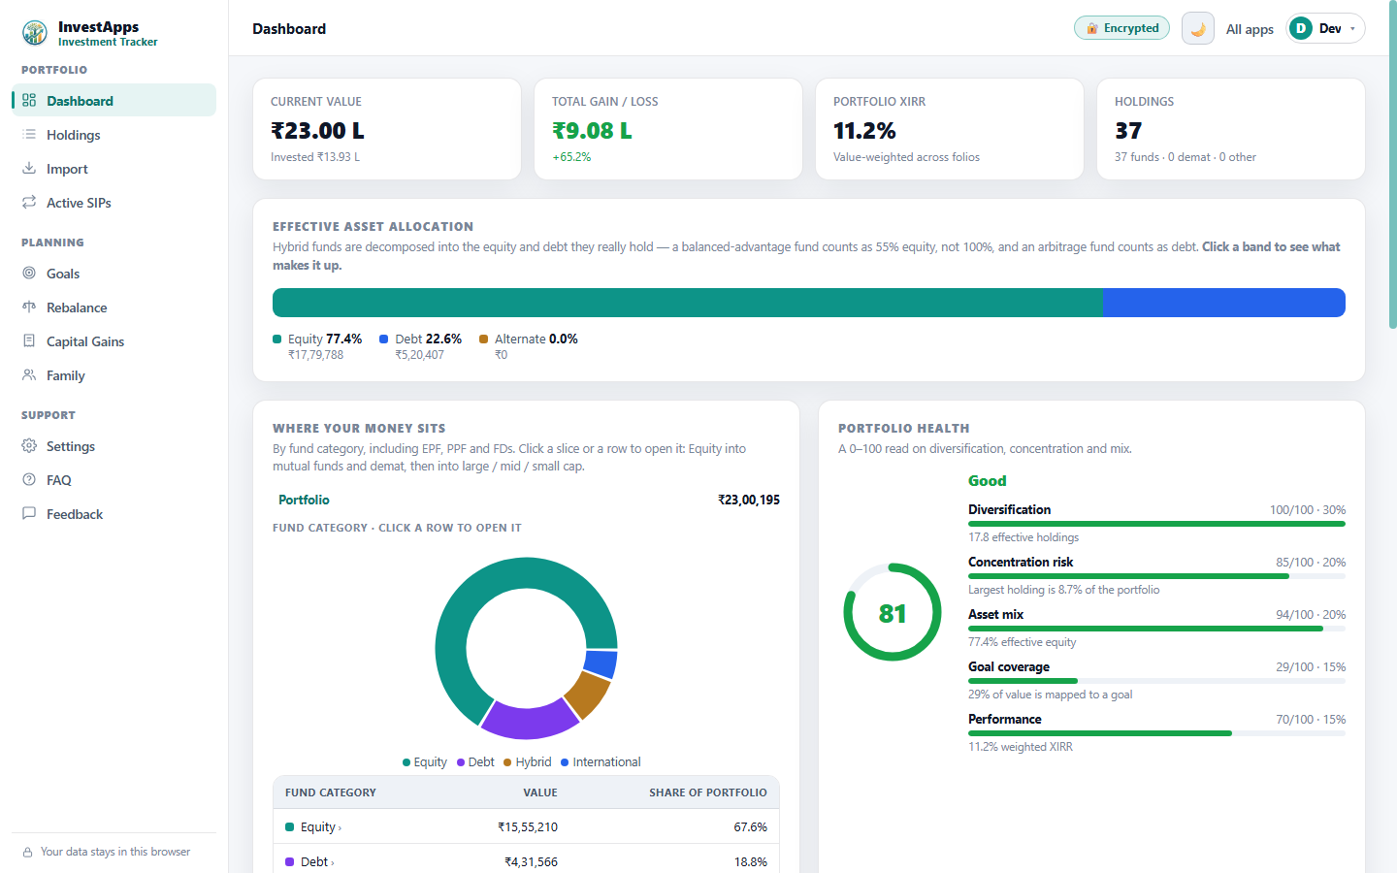This screenshot has height=873, width=1397.
Task: Expand the Debt category row chevron
Action: click(x=332, y=862)
